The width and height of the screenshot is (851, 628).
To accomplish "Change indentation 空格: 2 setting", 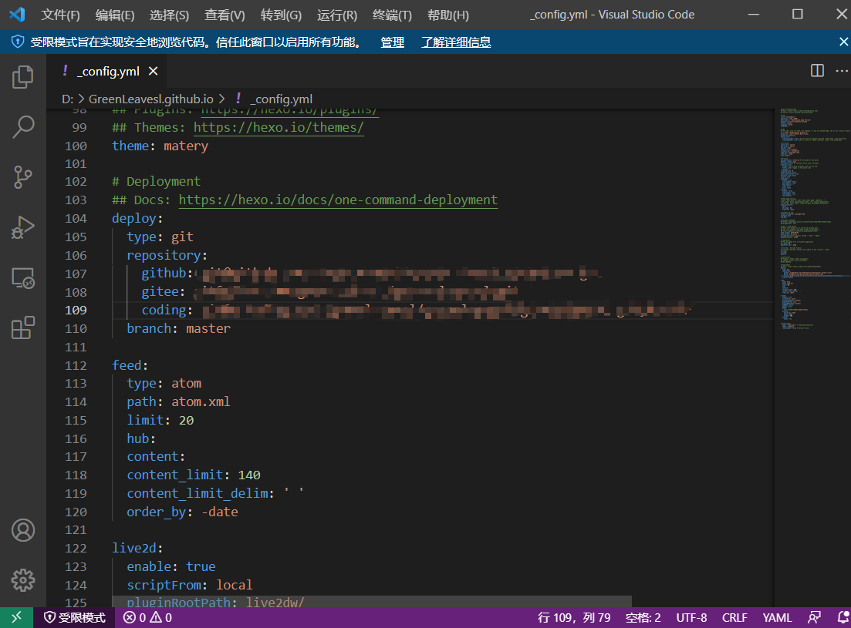I will click(643, 618).
